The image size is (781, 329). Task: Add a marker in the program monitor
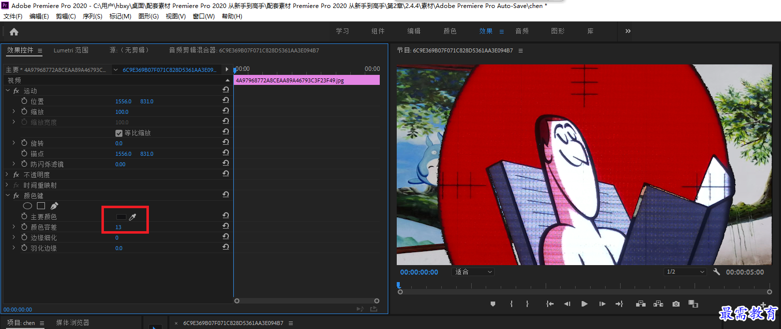[x=493, y=304]
